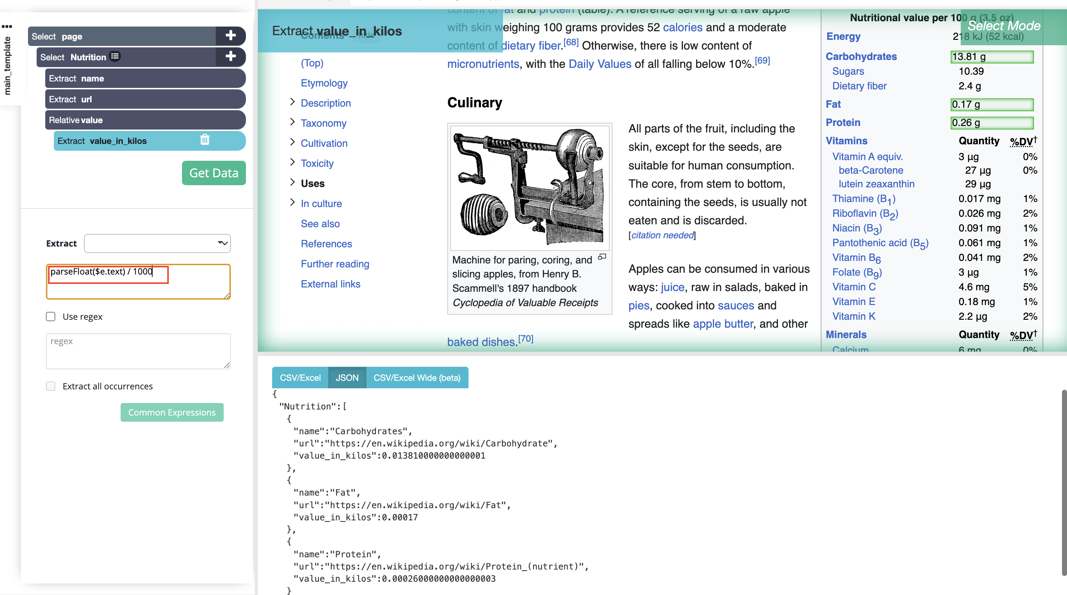Switch to the CSV/Excel tab
Screen dimensions: 1067x595
pos(300,377)
